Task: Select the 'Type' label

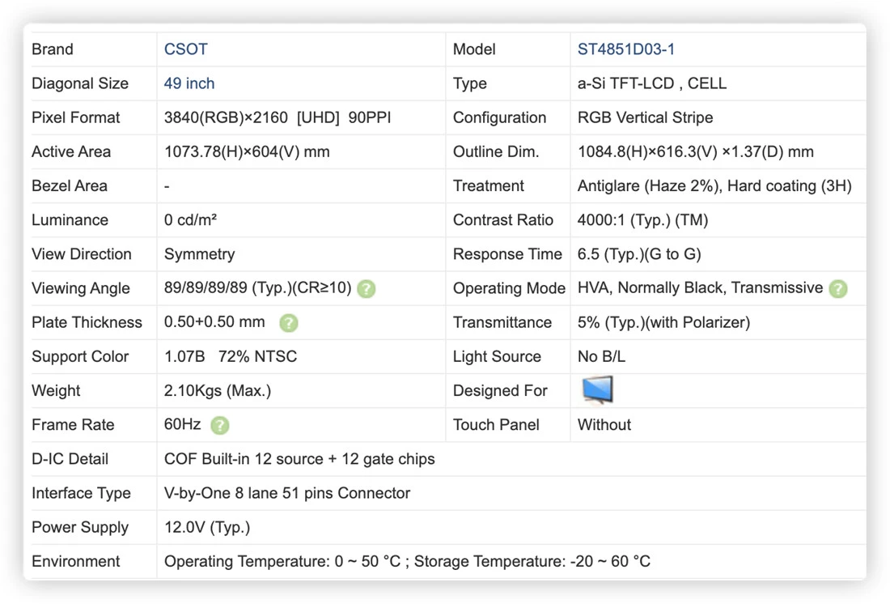Action: click(469, 83)
